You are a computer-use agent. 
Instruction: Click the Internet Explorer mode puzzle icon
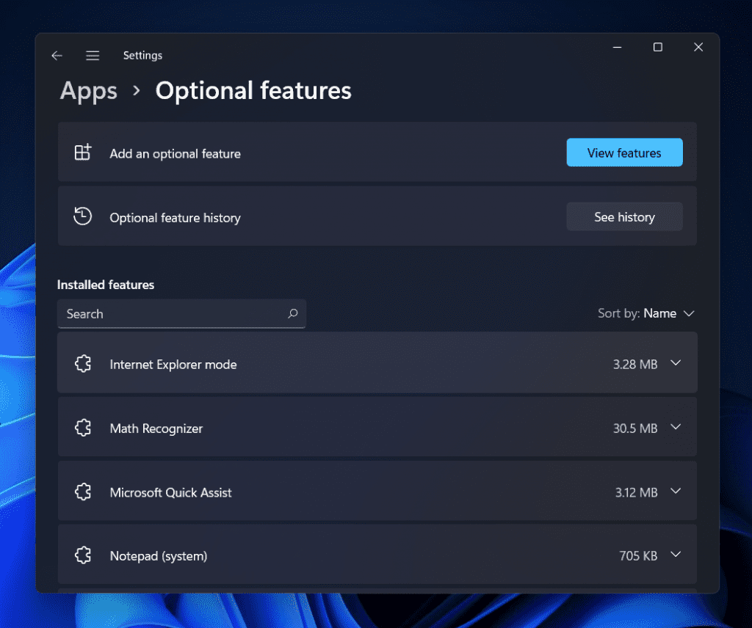[83, 364]
